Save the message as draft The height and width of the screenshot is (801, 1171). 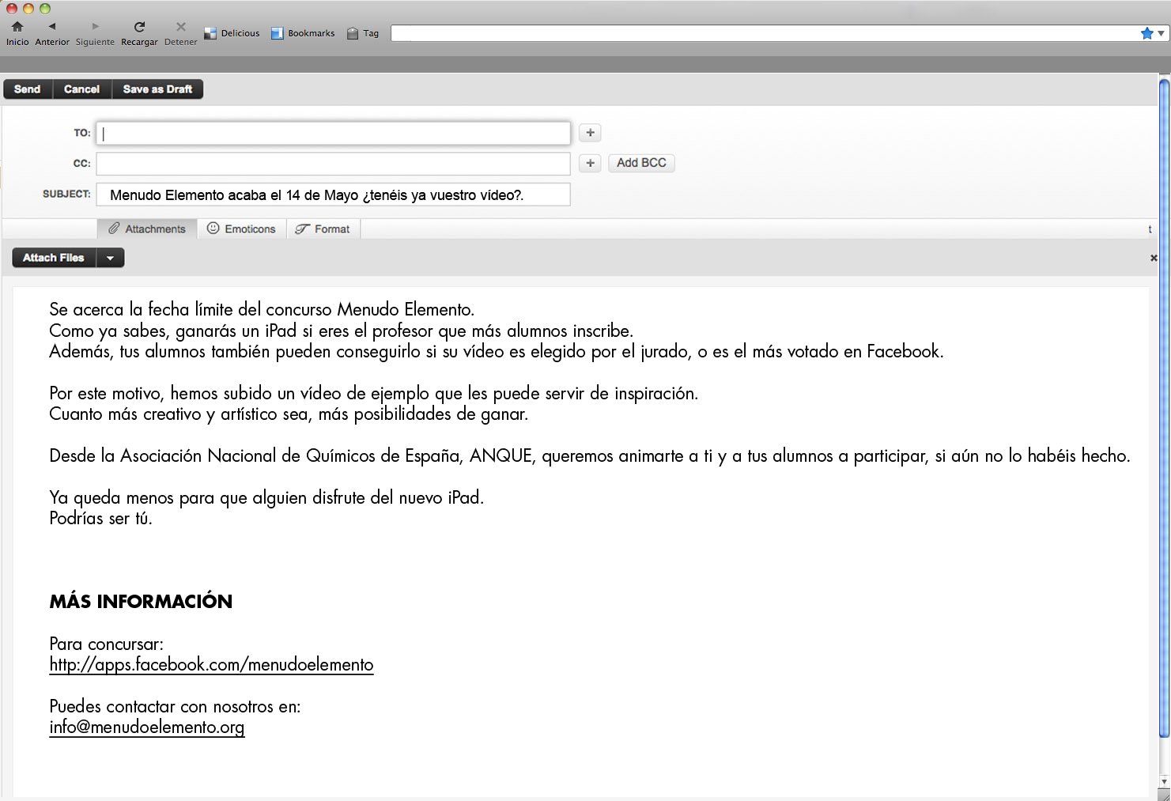pyautogui.click(x=157, y=89)
